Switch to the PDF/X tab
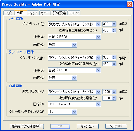Viewport: 134px width, 131px height. [74, 13]
